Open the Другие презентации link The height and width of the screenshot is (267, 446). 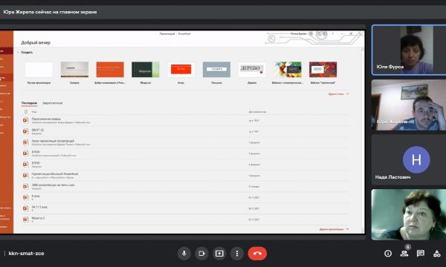[x=334, y=229]
